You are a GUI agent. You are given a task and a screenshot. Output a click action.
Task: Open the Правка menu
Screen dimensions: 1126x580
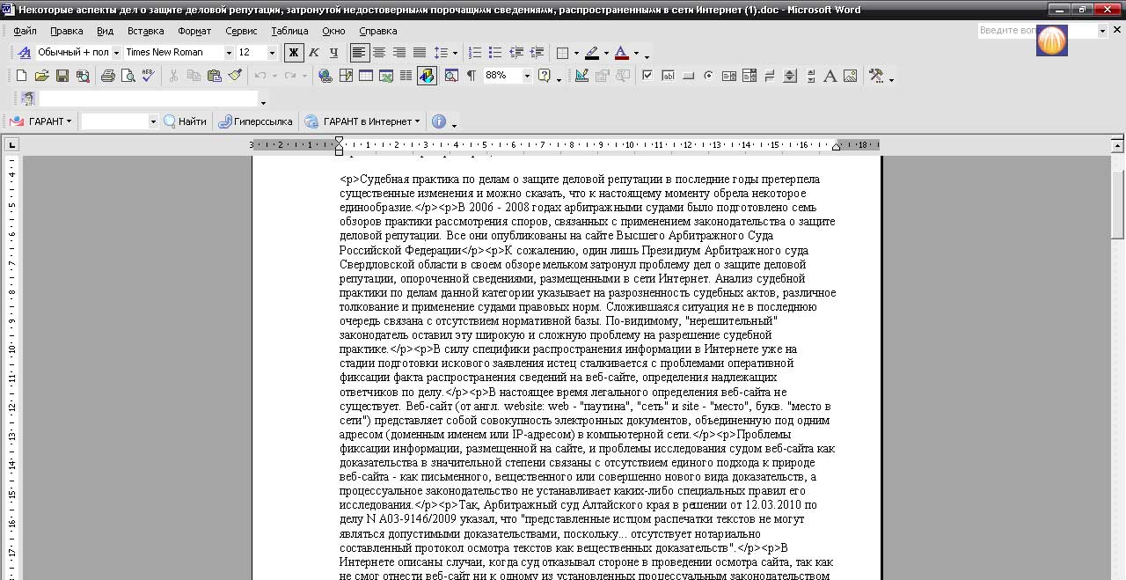pos(67,31)
